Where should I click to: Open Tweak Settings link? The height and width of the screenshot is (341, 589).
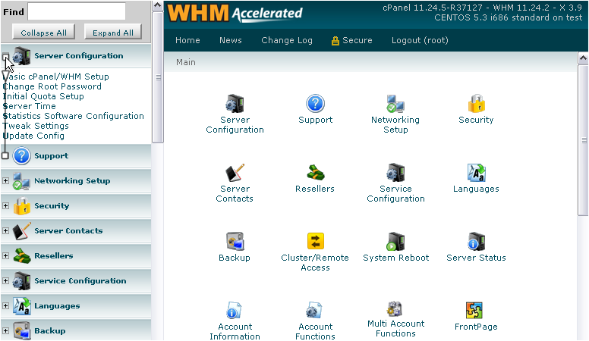pos(36,126)
